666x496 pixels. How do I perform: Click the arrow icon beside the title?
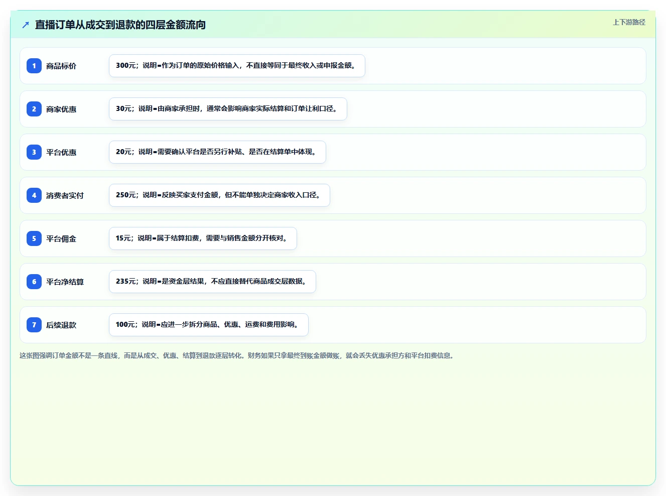click(26, 25)
